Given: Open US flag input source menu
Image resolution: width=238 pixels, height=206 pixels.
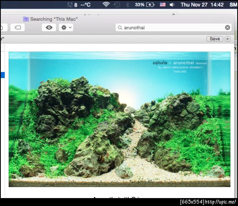Looking at the screenshot, I should pos(162,4).
